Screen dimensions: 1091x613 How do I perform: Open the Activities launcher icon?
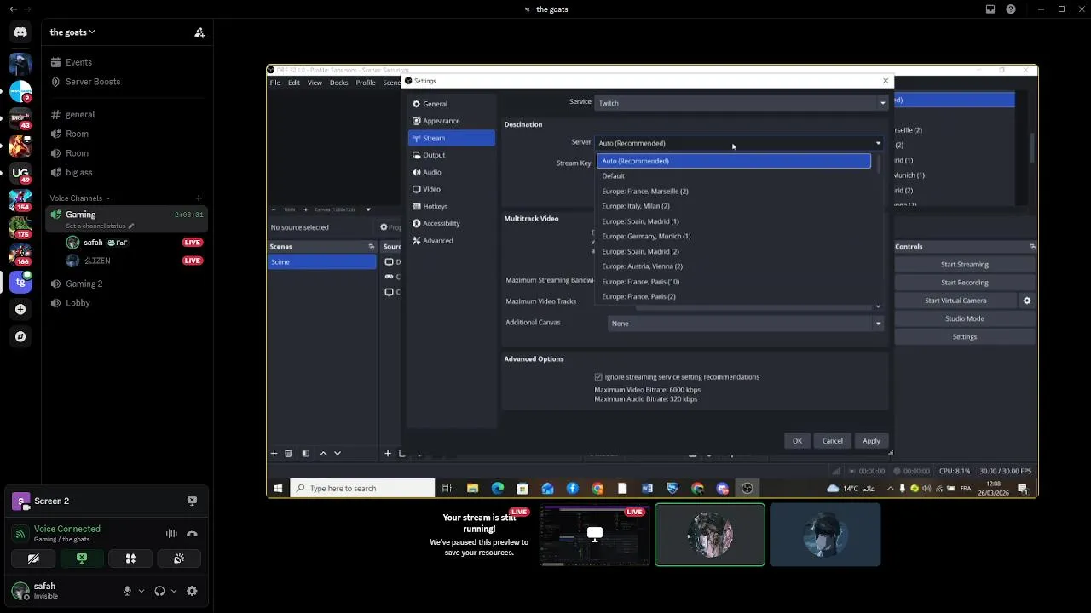[130, 559]
